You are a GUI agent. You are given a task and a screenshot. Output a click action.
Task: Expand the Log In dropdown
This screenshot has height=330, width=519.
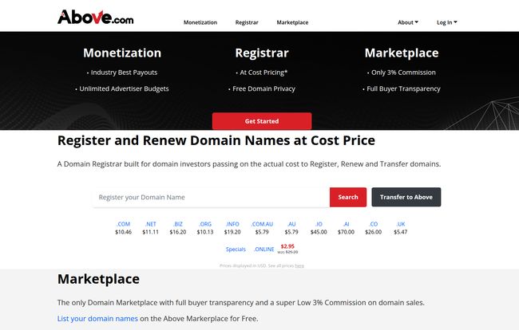click(447, 22)
